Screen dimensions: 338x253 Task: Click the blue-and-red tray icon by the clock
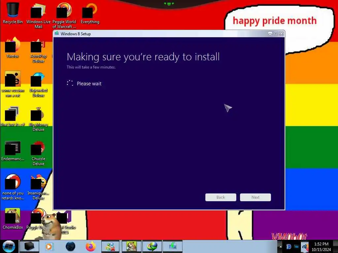point(305,247)
